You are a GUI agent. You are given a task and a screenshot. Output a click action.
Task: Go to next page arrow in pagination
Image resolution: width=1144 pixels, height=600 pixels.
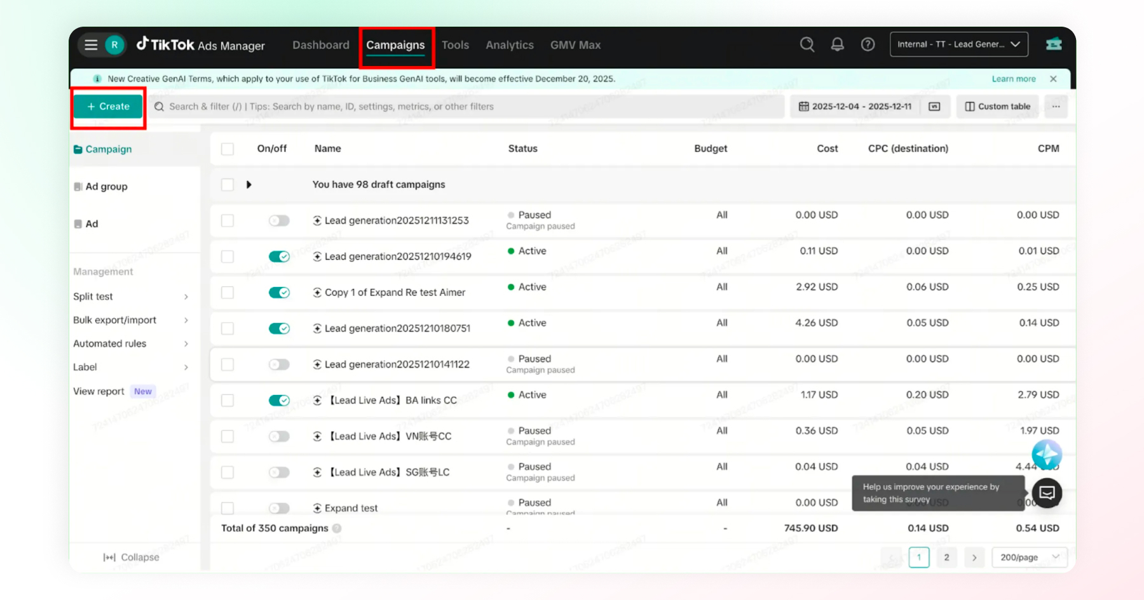coord(974,557)
